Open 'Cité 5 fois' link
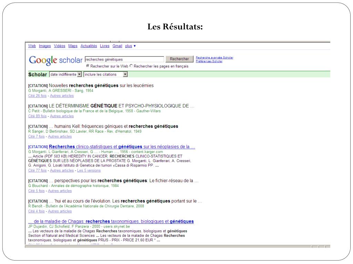The width and height of the screenshot is (353, 264). 36,191
